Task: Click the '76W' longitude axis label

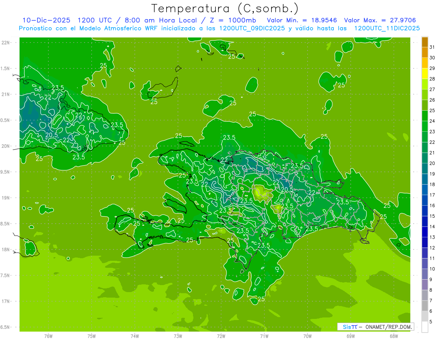Action: click(48, 336)
